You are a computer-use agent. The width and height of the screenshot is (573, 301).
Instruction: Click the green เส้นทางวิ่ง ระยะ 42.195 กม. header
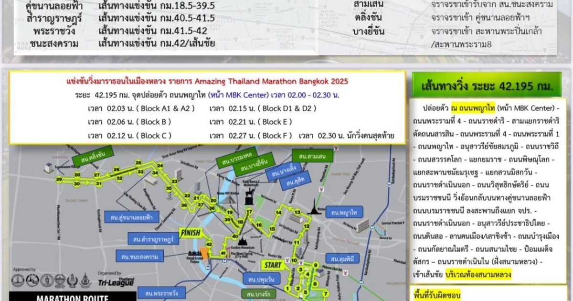point(487,87)
